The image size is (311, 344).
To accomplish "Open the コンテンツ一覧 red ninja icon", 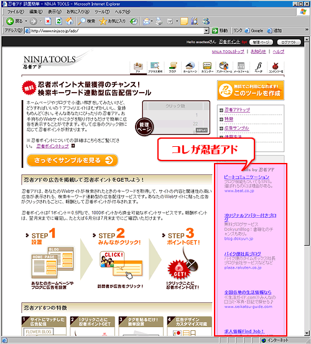I will point(276,67).
